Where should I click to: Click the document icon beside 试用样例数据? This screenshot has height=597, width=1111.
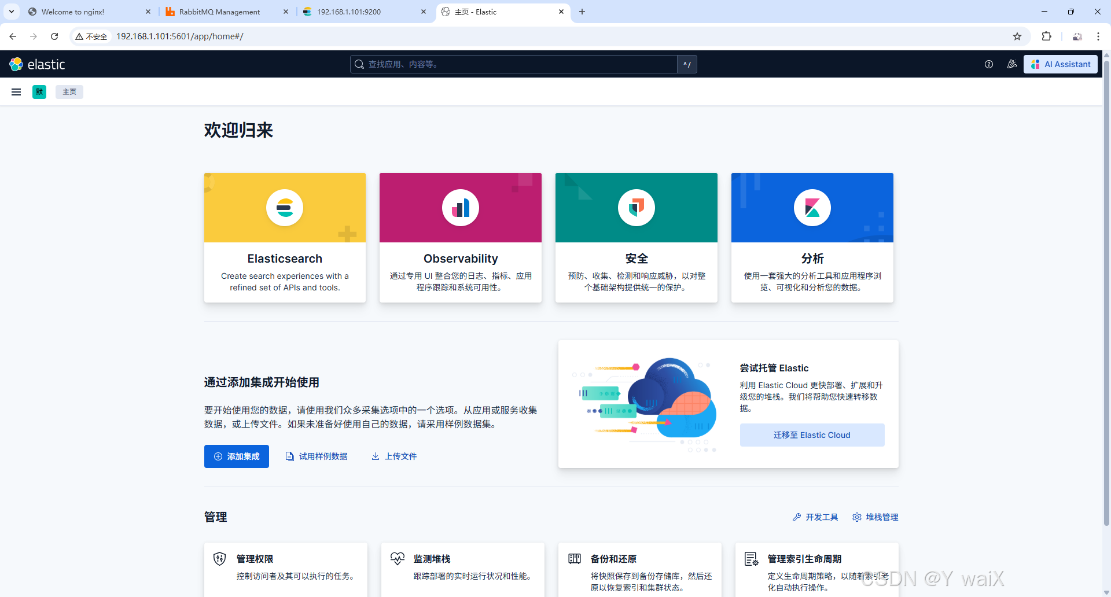(290, 456)
